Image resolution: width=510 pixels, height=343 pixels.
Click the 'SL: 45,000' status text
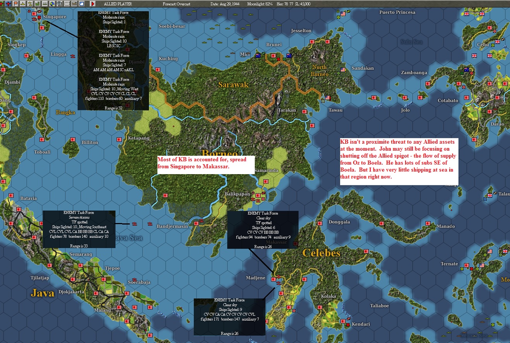[302, 3]
